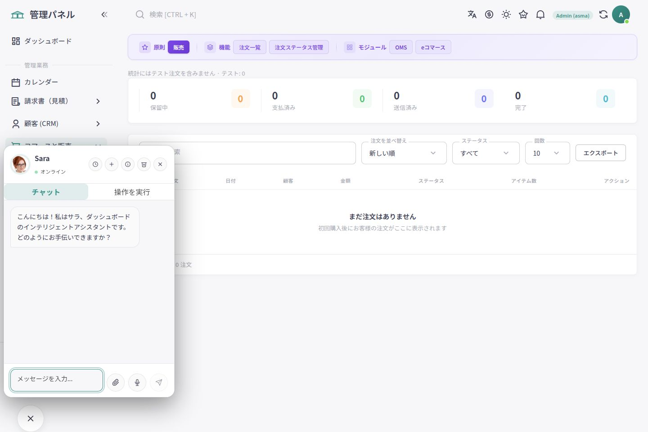Open 注文ステータス管理 feature chip

[299, 47]
